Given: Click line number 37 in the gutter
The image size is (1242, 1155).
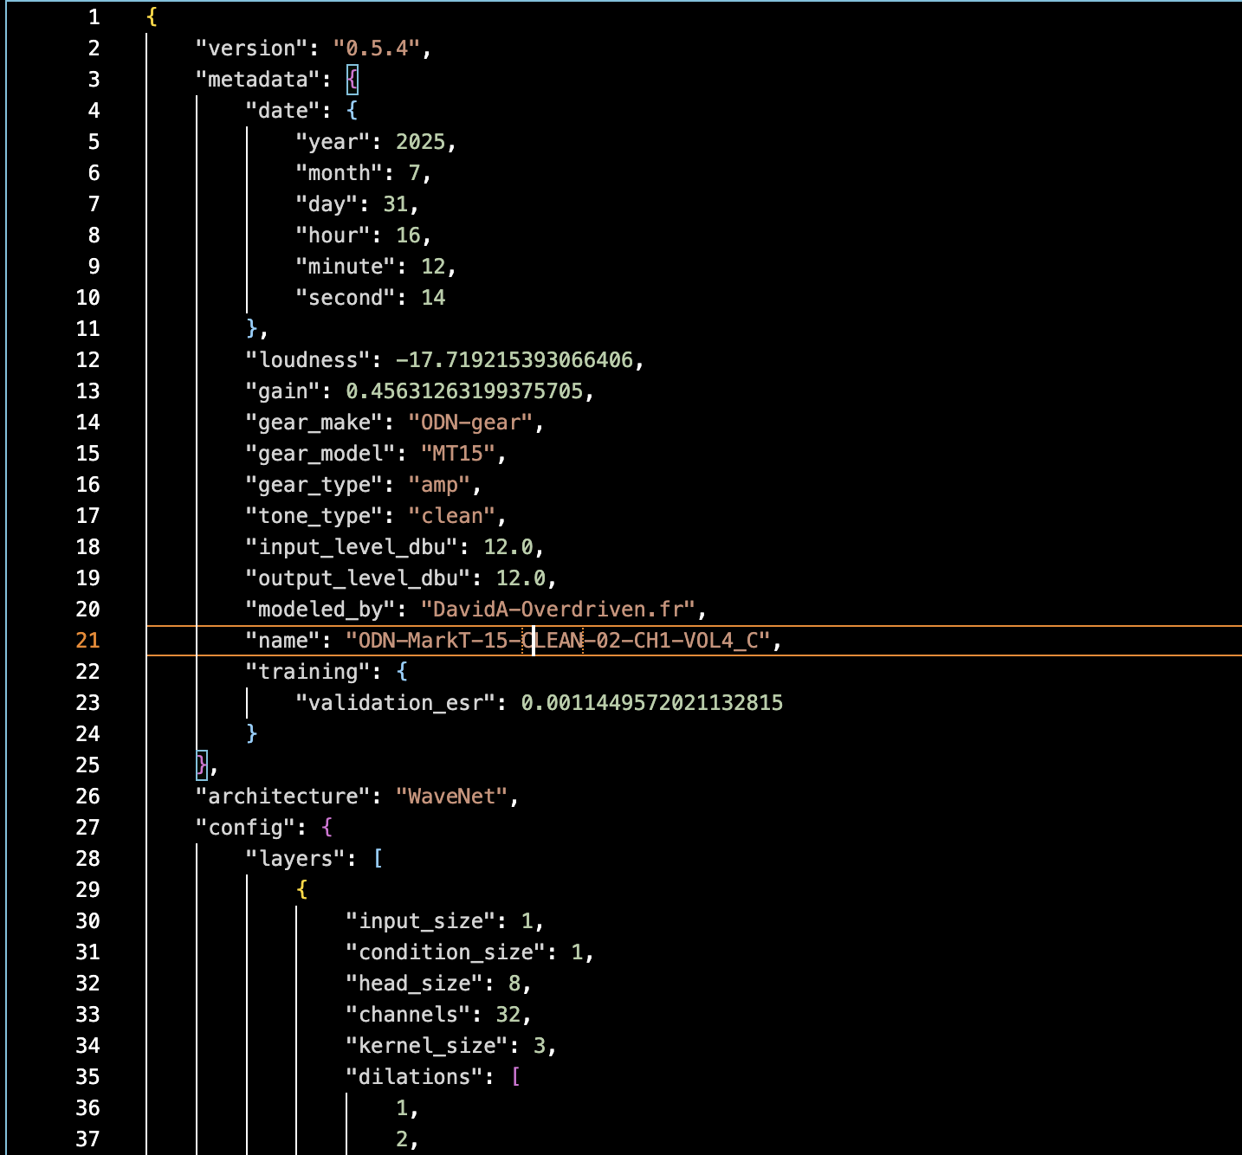Looking at the screenshot, I should coord(87,1139).
